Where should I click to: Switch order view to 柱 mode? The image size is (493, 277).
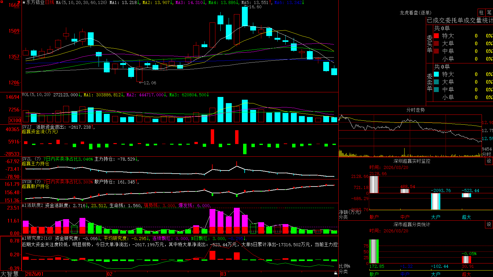pyautogui.click(x=481, y=12)
